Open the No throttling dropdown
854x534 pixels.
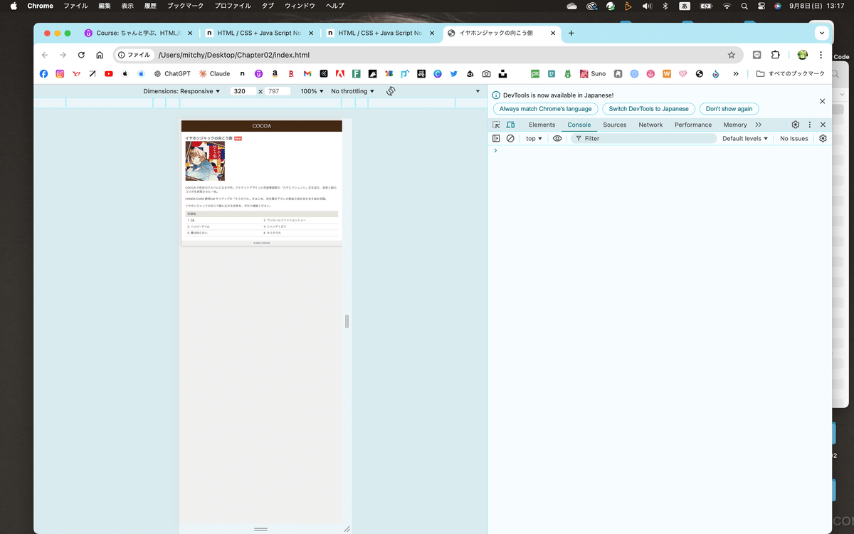(x=352, y=91)
